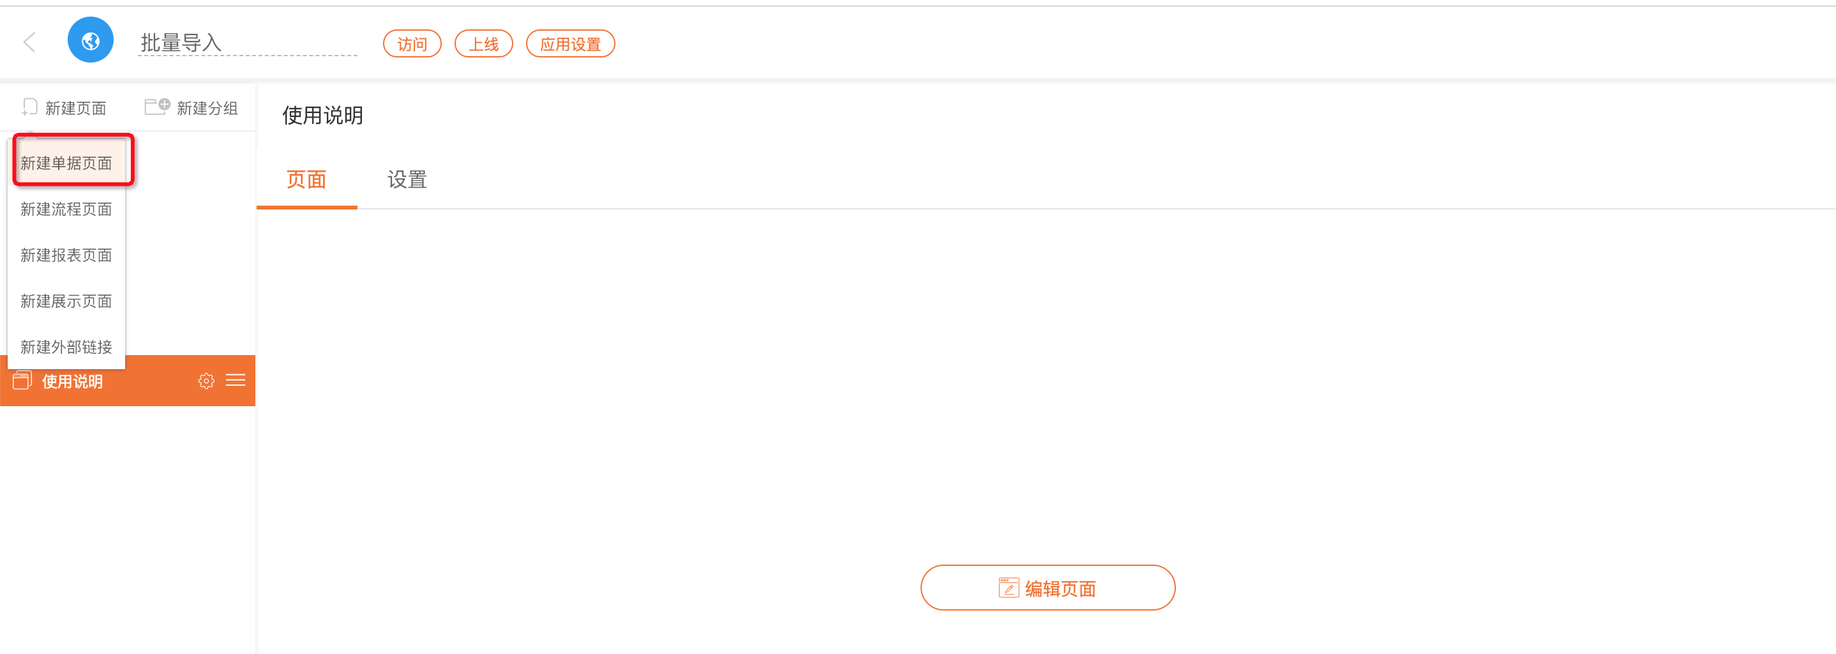
Task: Click the 访问 button
Action: click(412, 43)
